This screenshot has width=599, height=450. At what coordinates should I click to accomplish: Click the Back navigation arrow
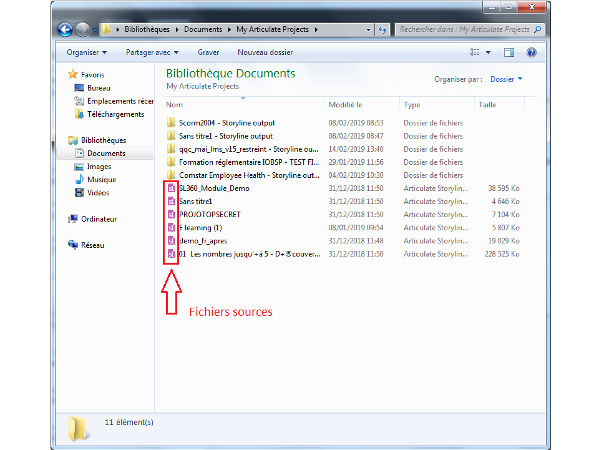[65, 29]
